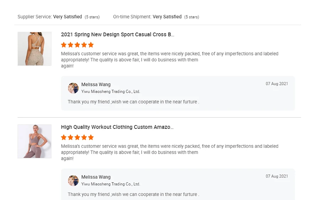Click the 07 Aug 2021 date in Workout Clothing reply
This screenshot has width=316, height=200.
[x=277, y=176]
